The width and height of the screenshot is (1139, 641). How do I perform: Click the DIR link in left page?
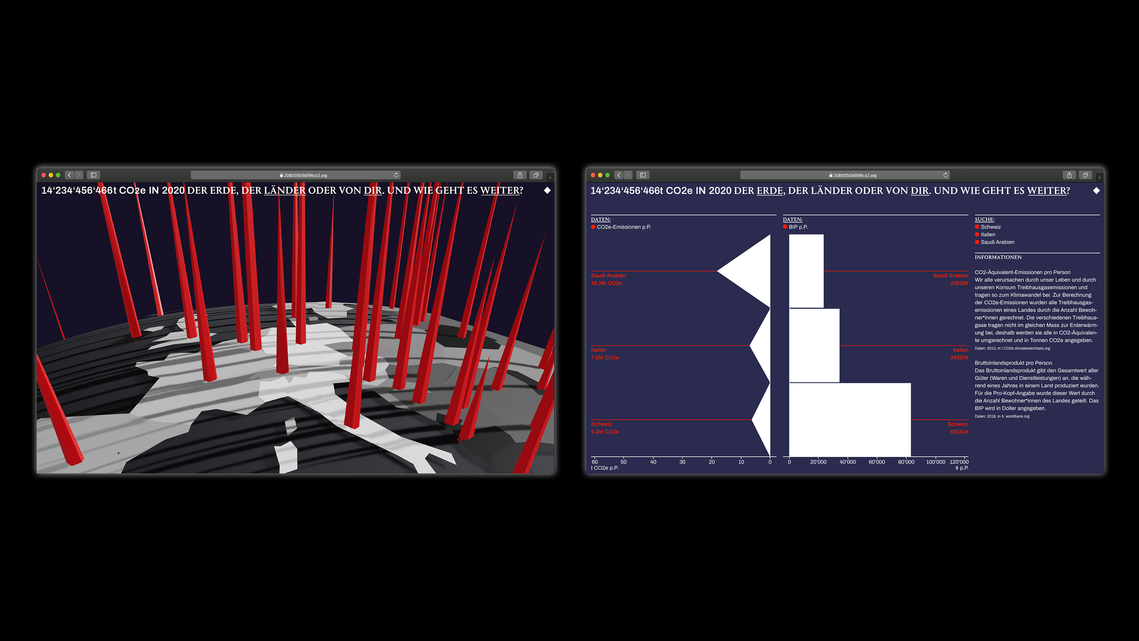372,191
